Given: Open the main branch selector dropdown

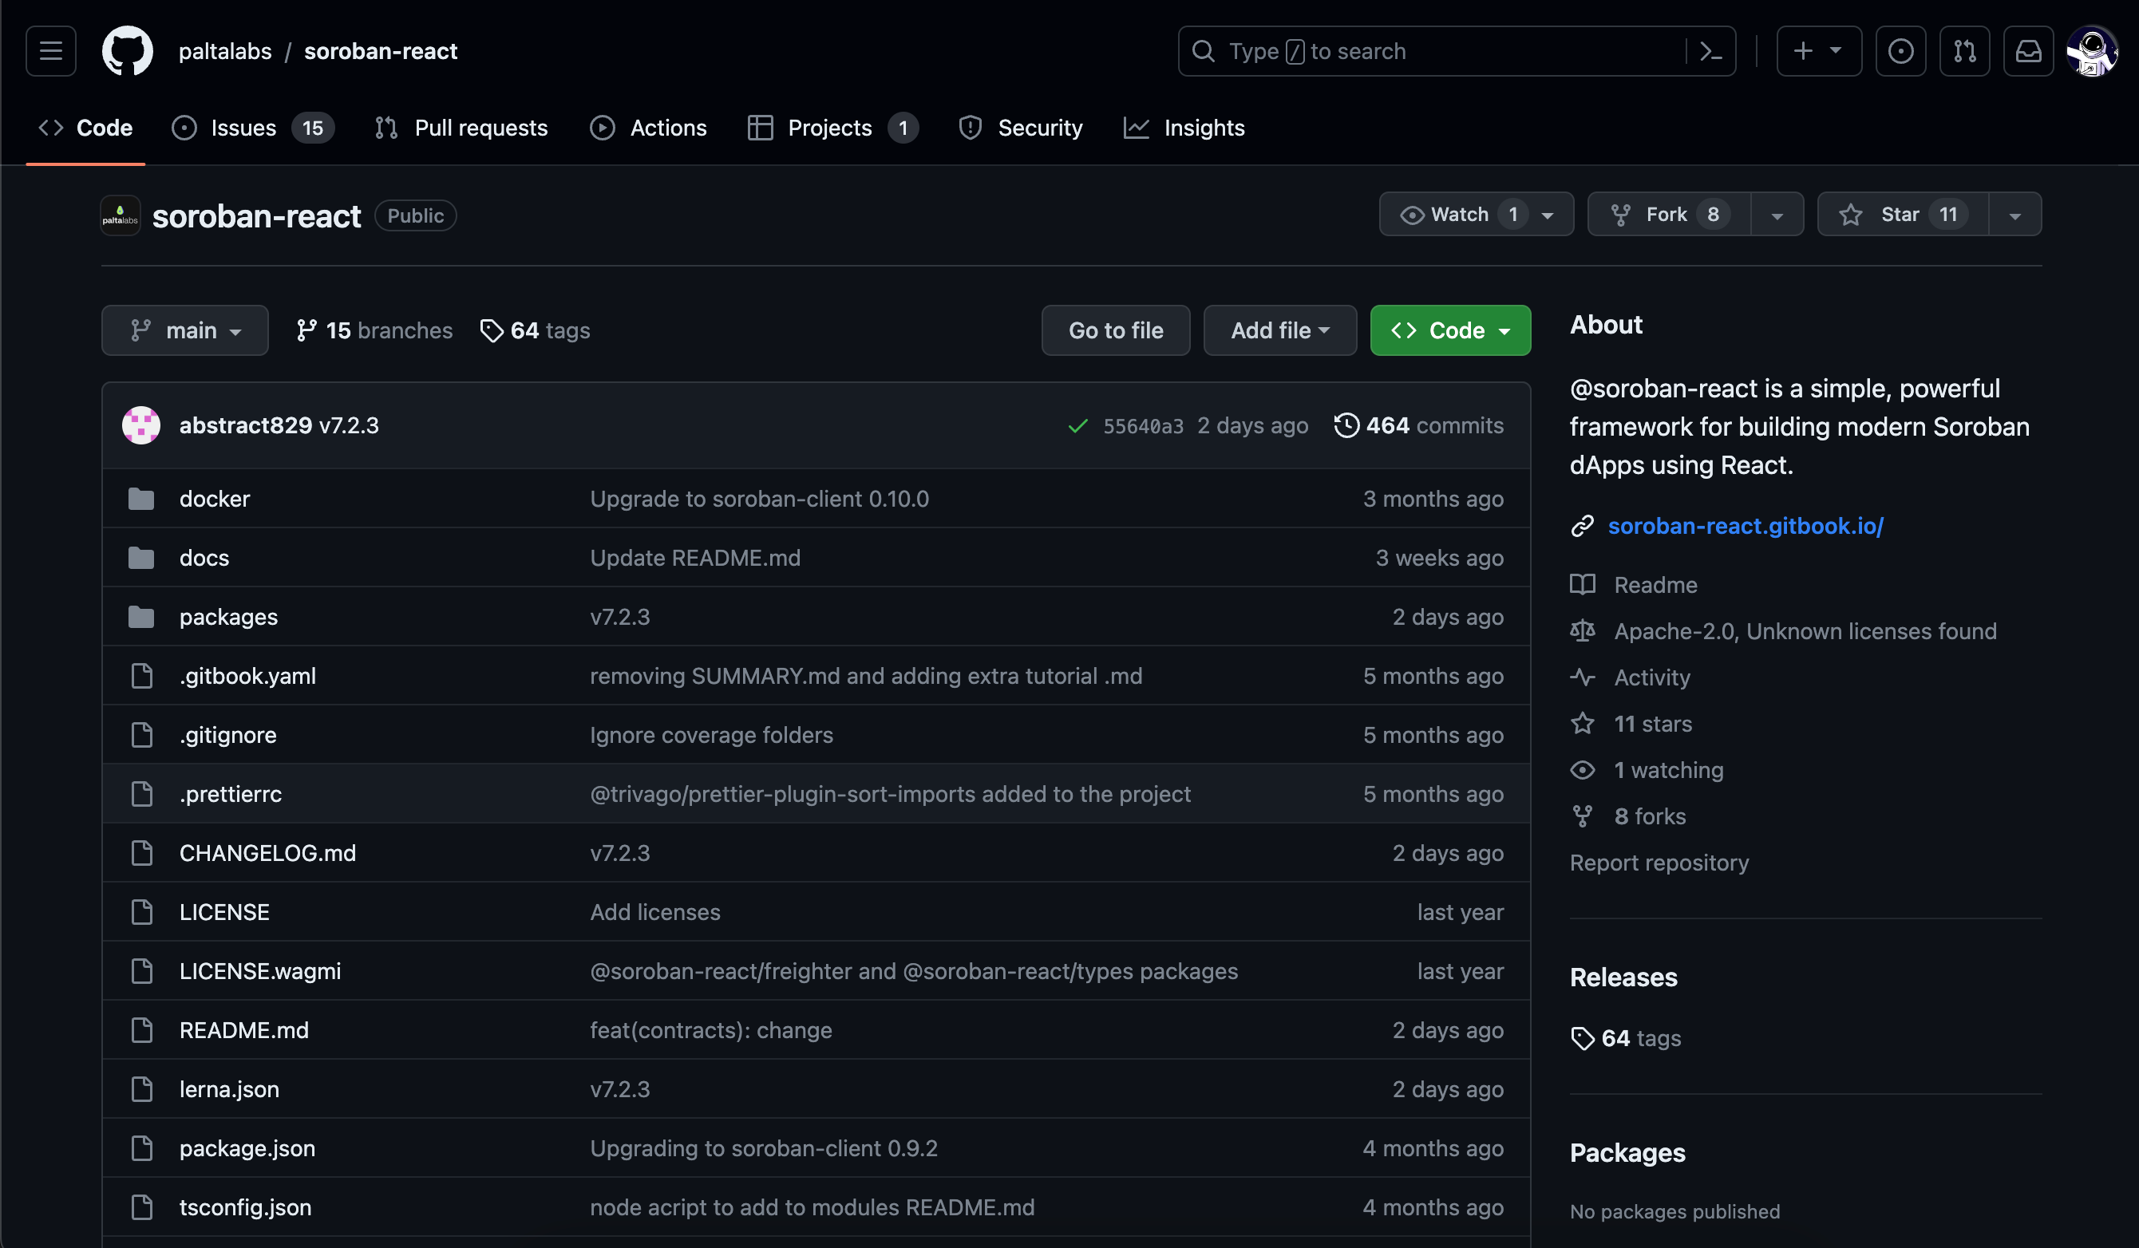Looking at the screenshot, I should click(x=185, y=330).
